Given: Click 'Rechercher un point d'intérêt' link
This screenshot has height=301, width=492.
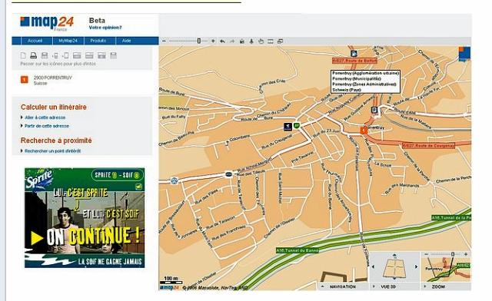Looking at the screenshot, I should pyautogui.click(x=53, y=150).
